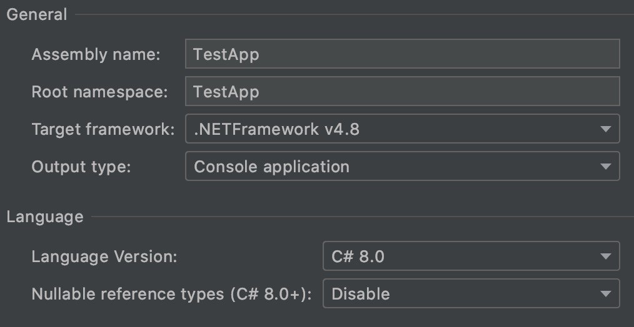Viewport: 634px width, 327px height.
Task: Click the arrow icon beside Console application
Action: point(605,167)
